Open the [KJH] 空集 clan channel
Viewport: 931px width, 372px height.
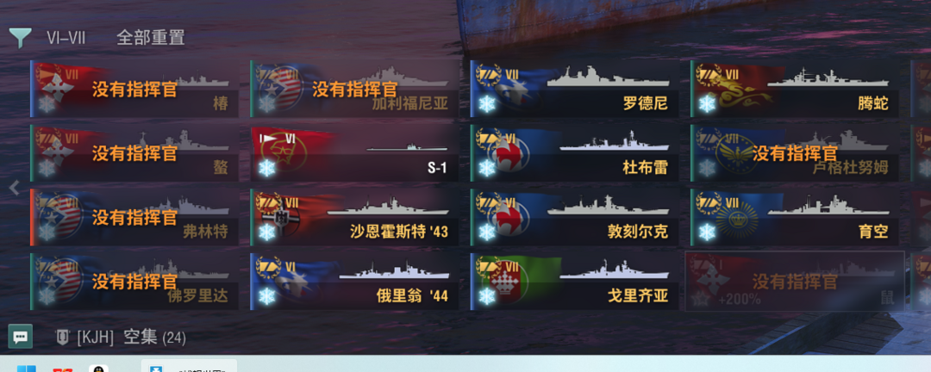pos(120,338)
